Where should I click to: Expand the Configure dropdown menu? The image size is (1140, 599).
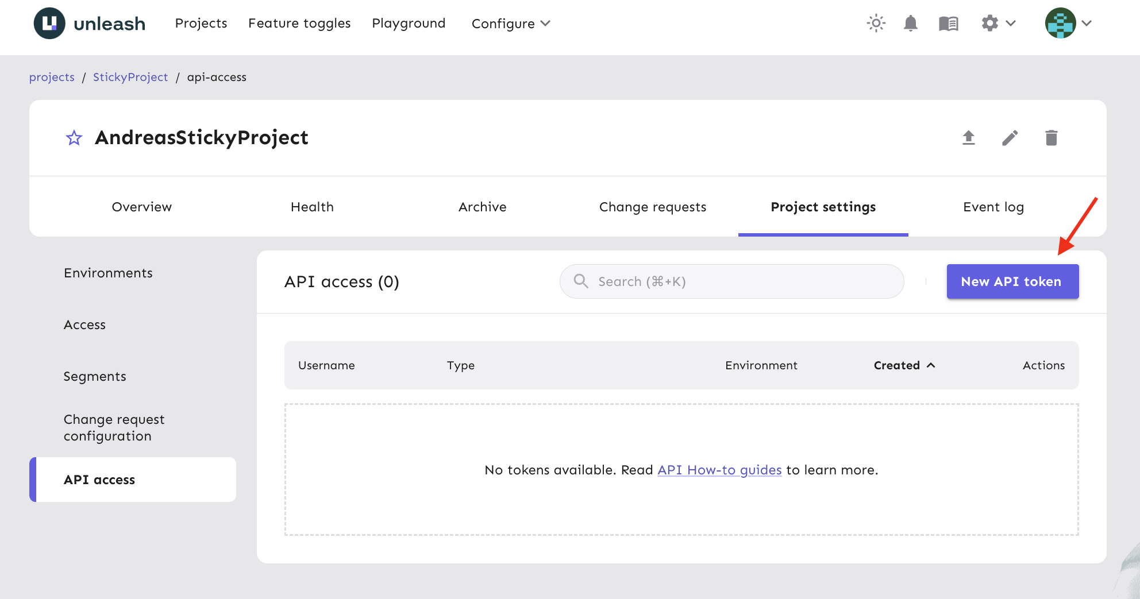coord(510,24)
